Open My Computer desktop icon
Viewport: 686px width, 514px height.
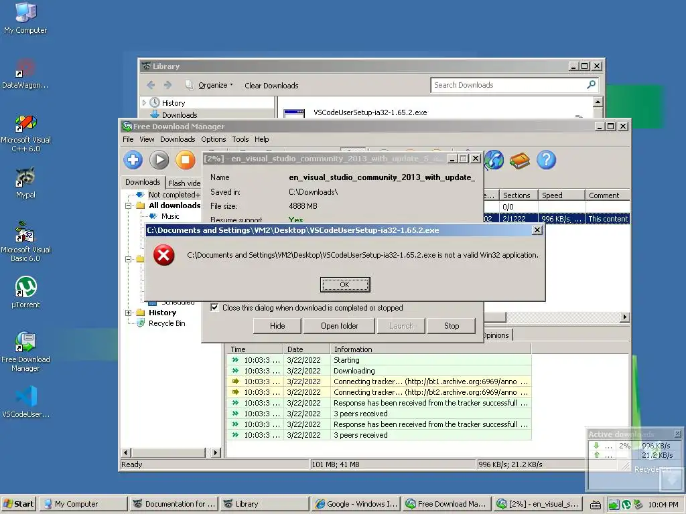pyautogui.click(x=25, y=18)
